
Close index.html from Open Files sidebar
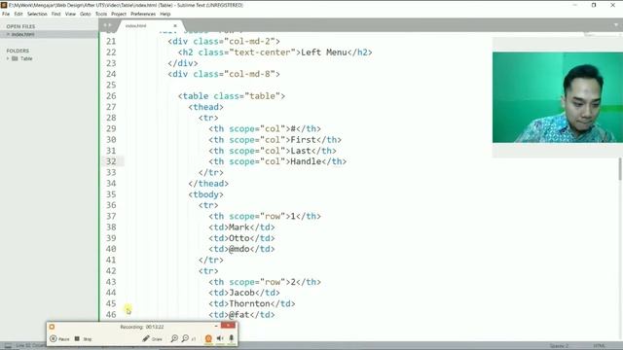point(8,35)
